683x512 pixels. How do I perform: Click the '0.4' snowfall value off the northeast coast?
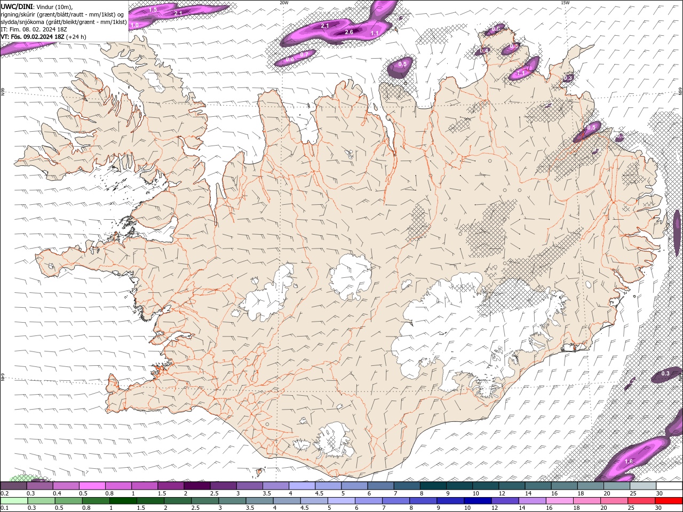pyautogui.click(x=485, y=51)
